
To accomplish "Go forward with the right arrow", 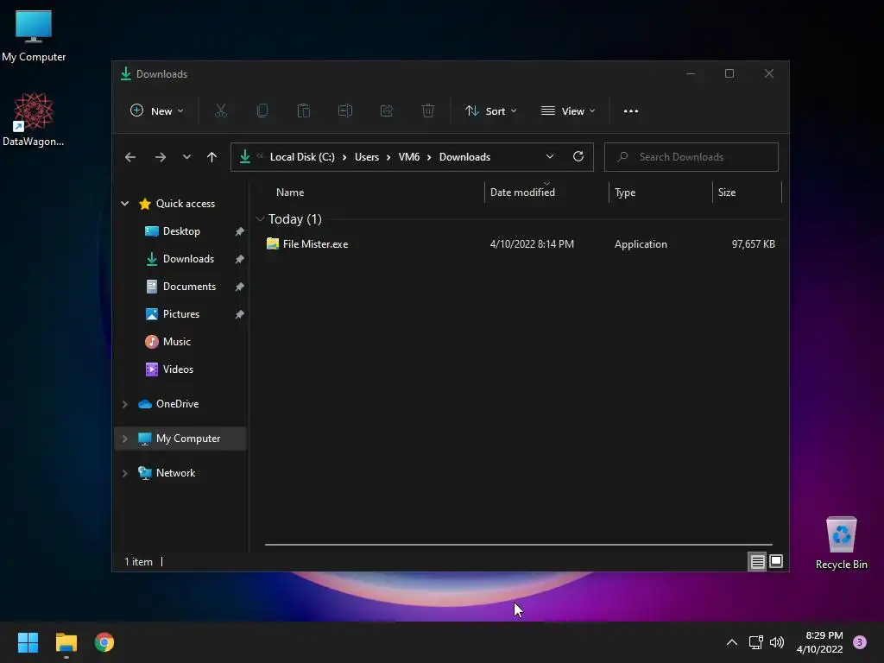I will tap(161, 157).
